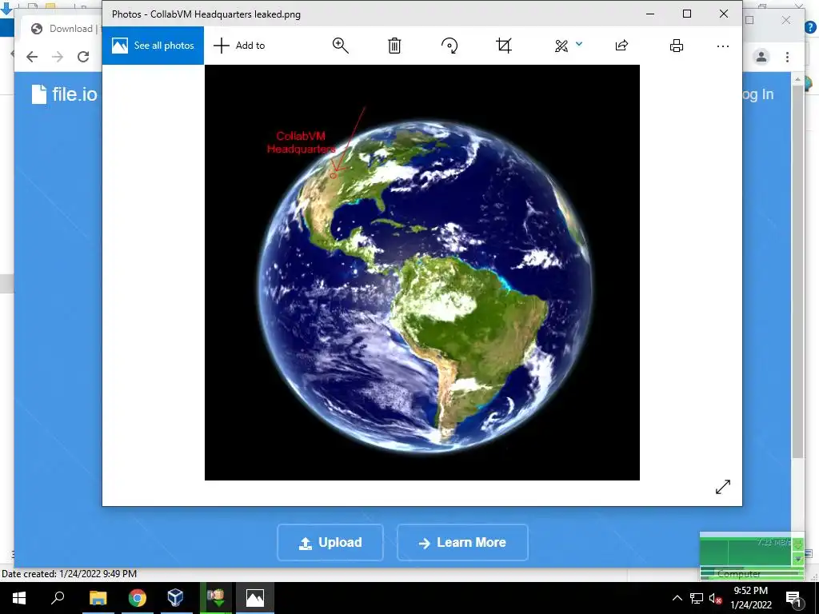
Task: Open the Windows Start menu
Action: click(19, 598)
